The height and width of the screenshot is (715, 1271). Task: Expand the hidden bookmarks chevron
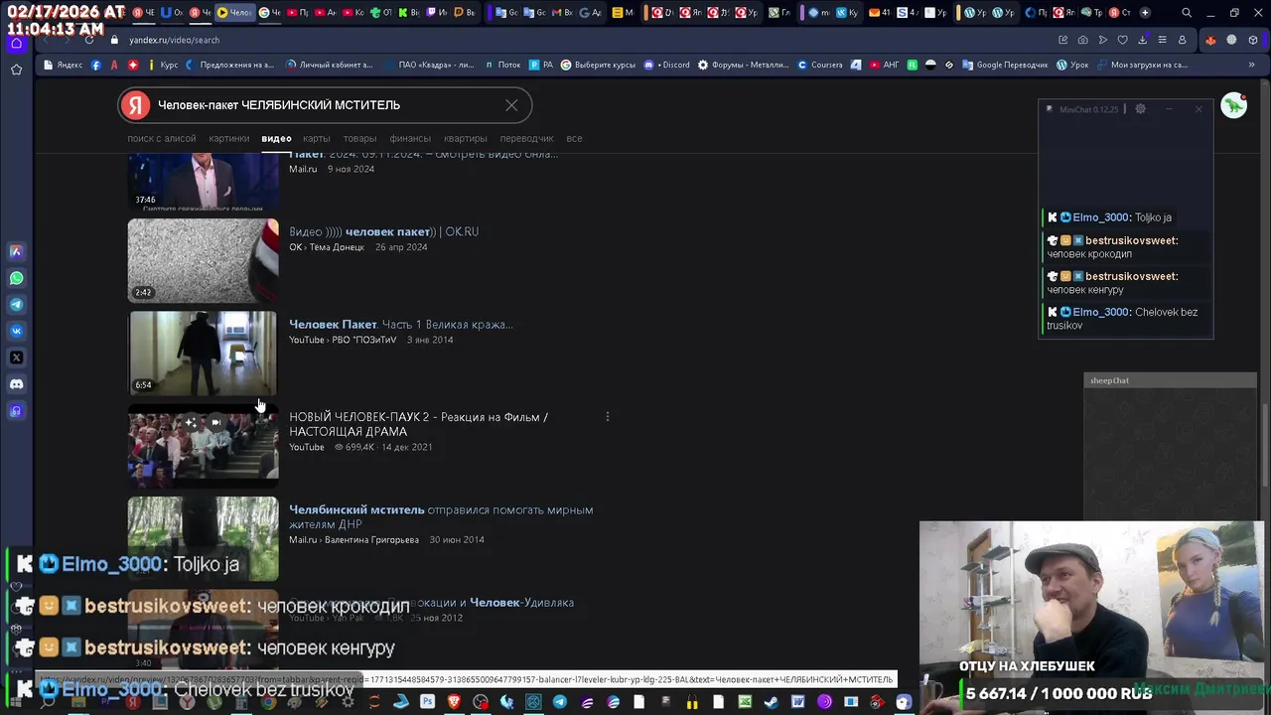coord(1253,65)
